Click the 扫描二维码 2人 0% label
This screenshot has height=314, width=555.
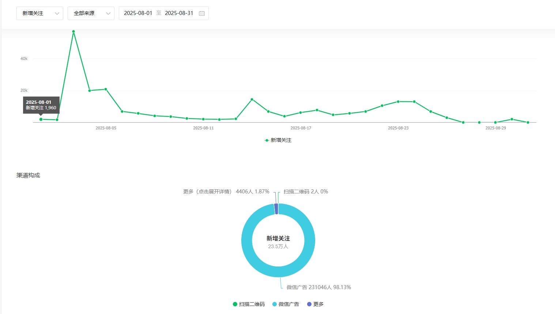[x=306, y=192]
